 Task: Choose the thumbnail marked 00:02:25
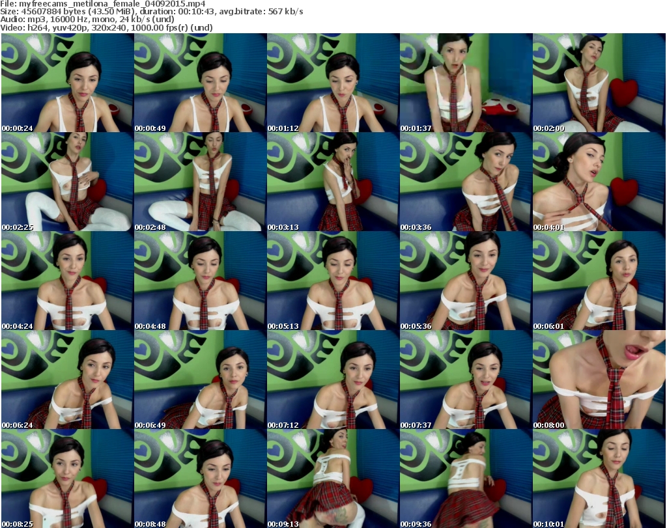tap(68, 182)
